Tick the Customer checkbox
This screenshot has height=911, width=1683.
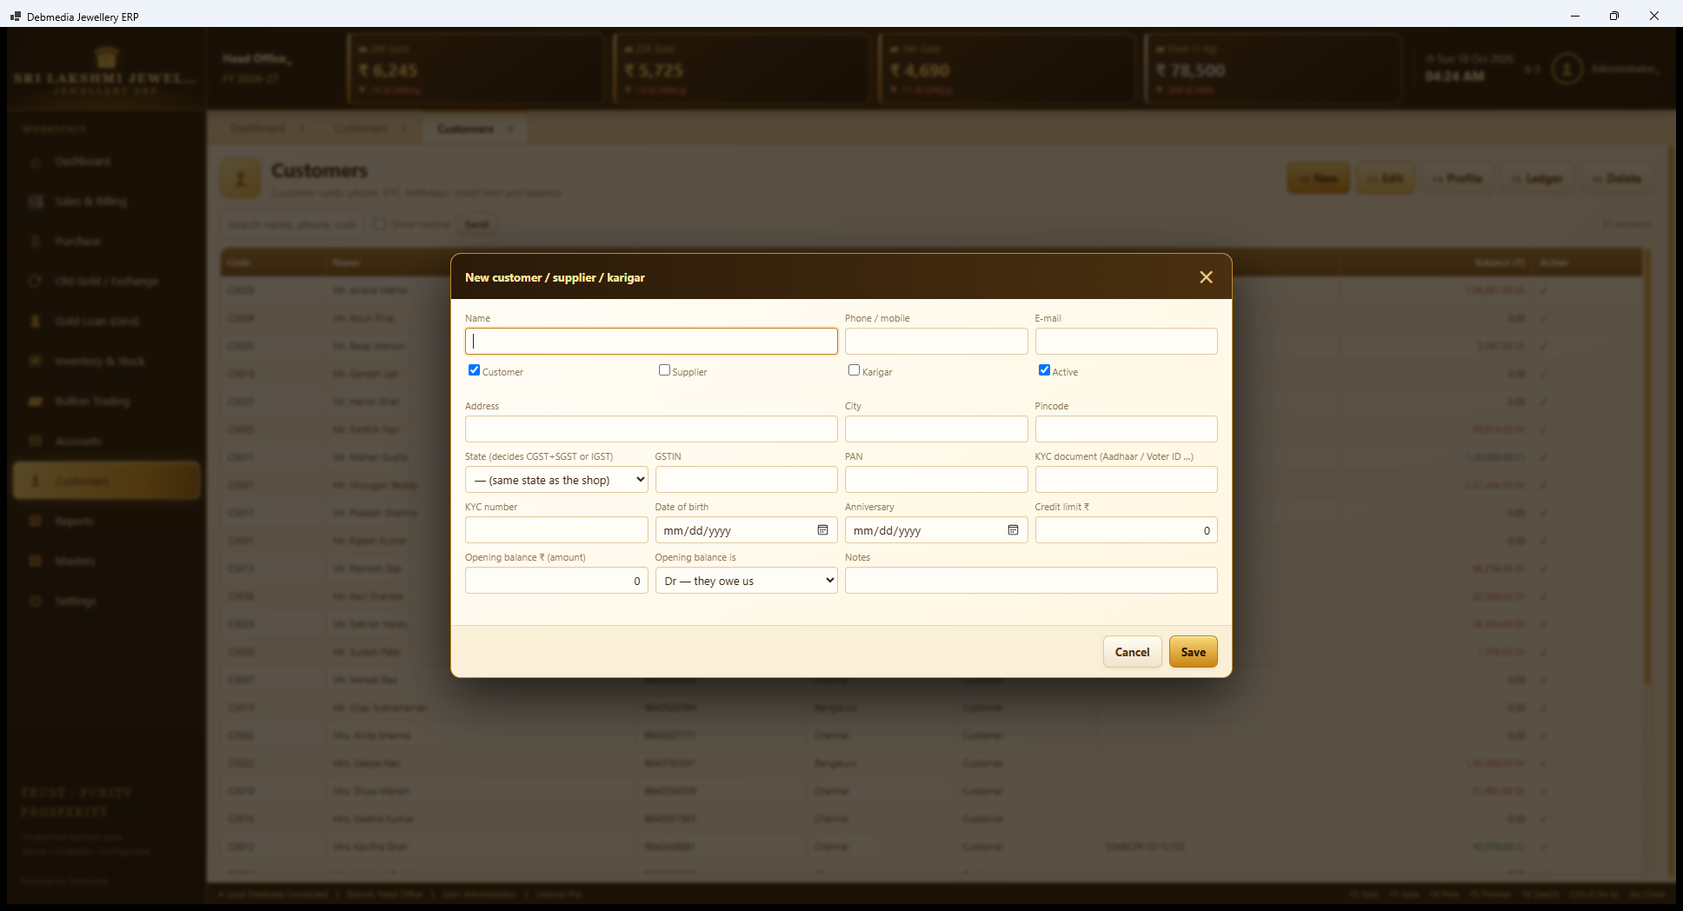[x=474, y=370]
